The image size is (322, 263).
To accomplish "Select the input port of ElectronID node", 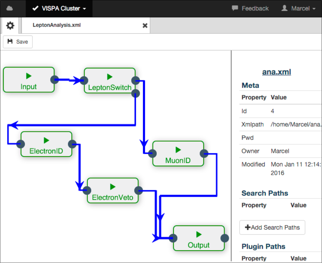I will [x=21, y=144].
